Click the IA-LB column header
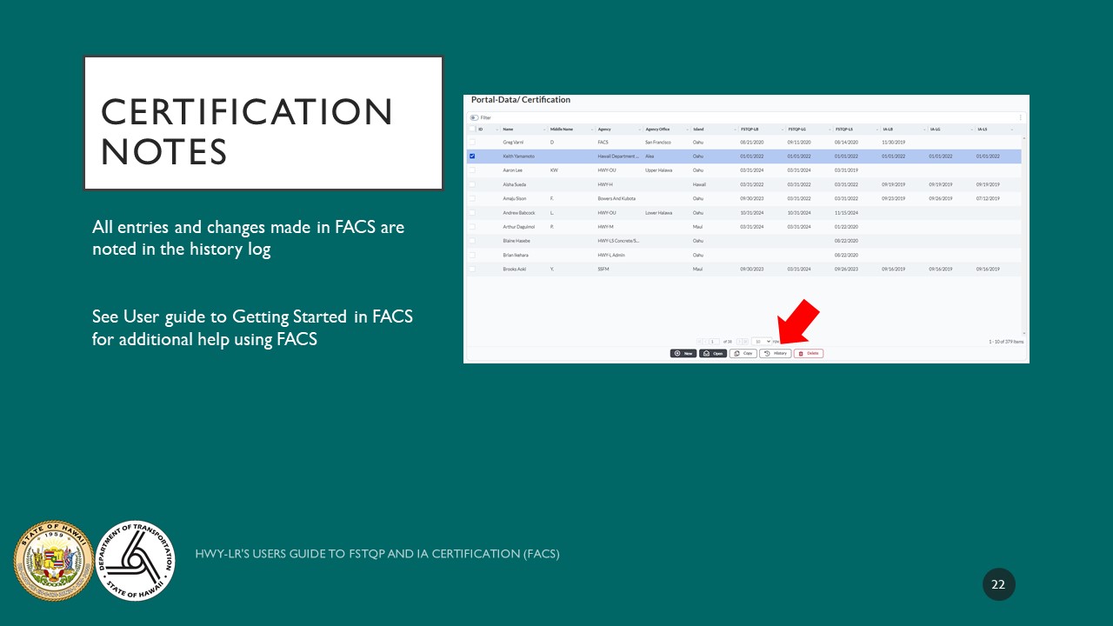The height and width of the screenshot is (626, 1113). coord(888,130)
